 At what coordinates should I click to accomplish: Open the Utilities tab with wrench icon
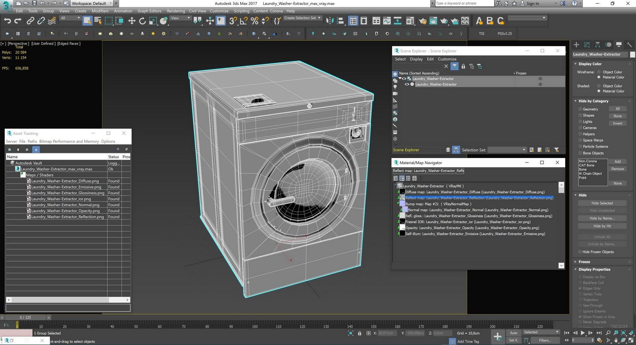(629, 44)
